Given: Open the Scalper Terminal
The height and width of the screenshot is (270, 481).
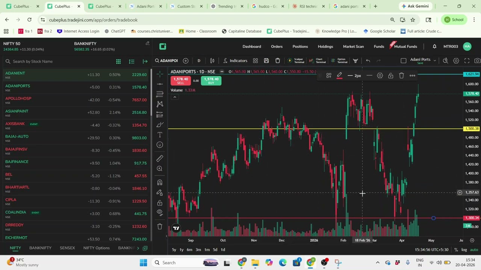Looking at the screenshot, I should pos(295,61).
